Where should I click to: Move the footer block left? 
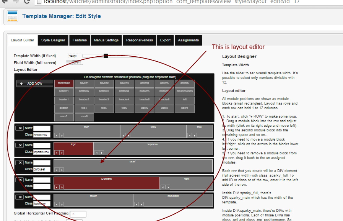(x=57, y=205)
